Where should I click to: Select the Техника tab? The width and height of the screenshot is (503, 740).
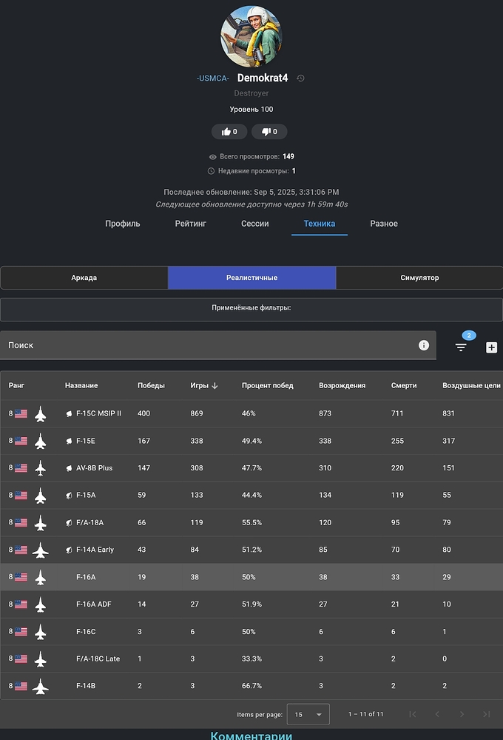pos(319,224)
